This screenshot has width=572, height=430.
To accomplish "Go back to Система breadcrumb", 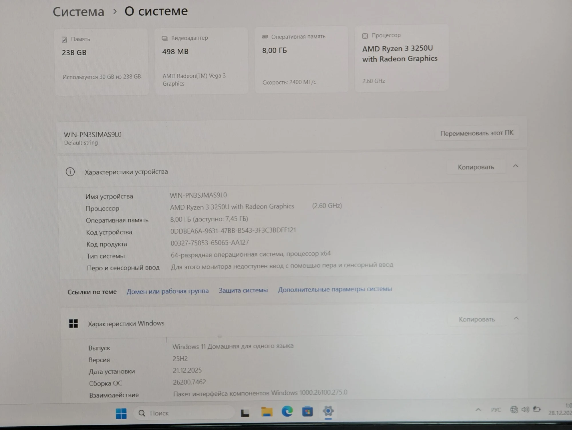I will pyautogui.click(x=78, y=12).
